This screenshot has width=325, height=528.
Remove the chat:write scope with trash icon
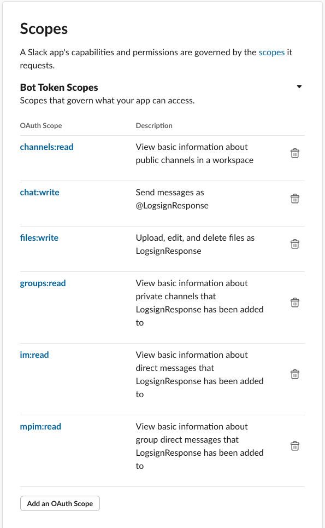tap(295, 199)
